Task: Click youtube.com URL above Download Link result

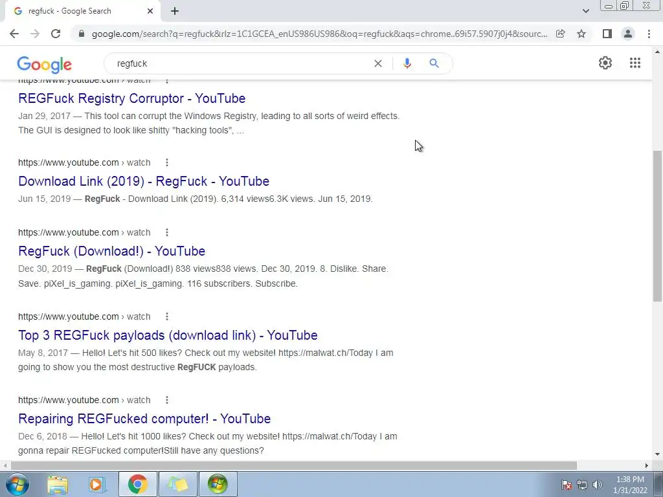Action: [84, 162]
